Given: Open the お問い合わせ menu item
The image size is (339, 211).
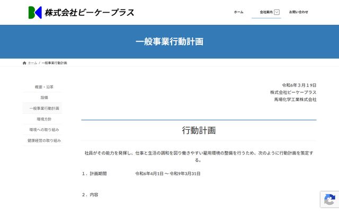Looking at the screenshot, I should [299, 12].
